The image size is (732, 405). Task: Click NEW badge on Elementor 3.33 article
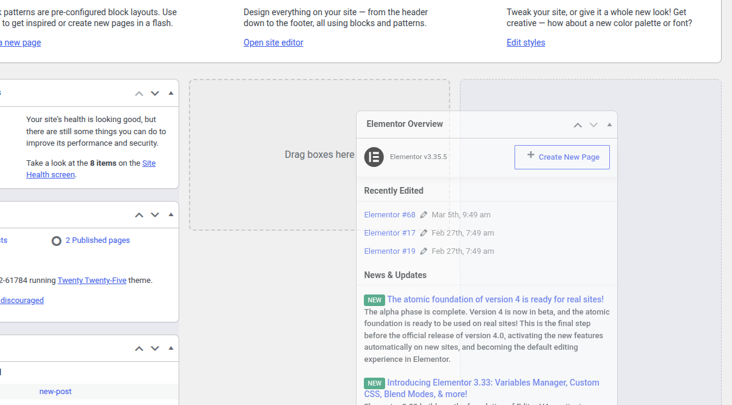coord(374,383)
